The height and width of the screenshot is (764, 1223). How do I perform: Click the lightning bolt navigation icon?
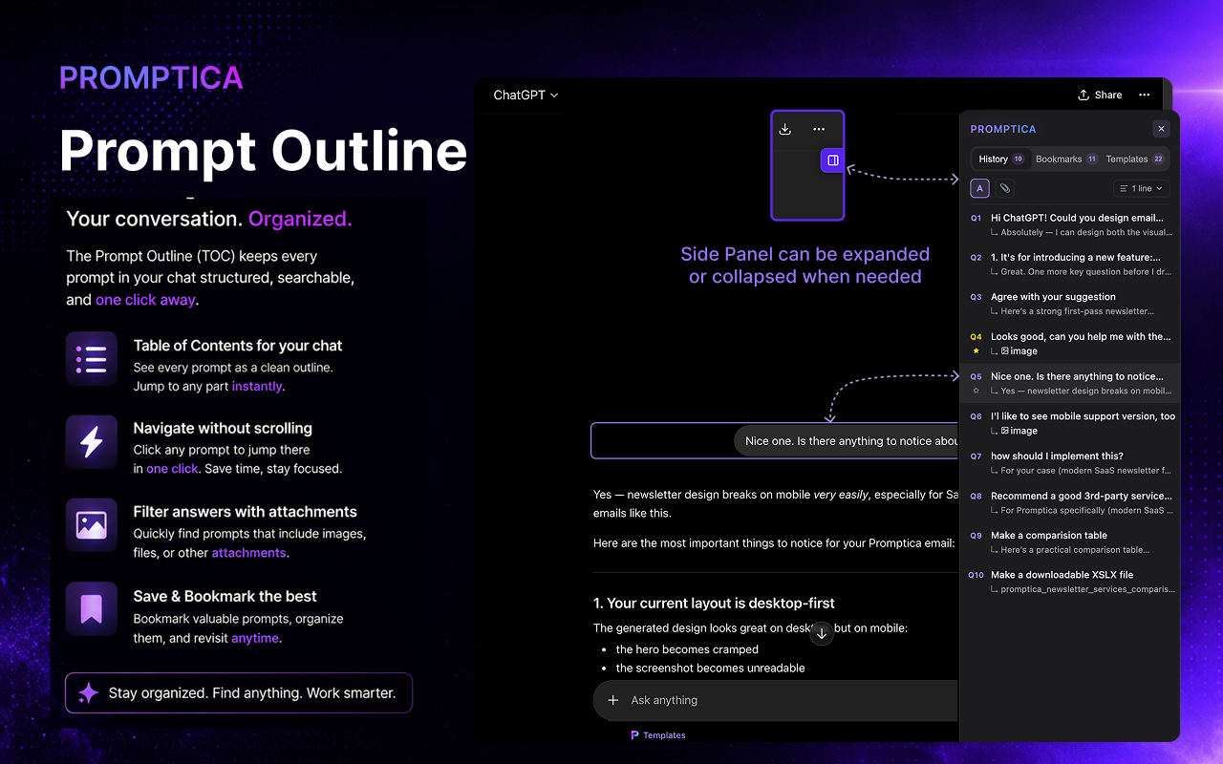coord(92,442)
